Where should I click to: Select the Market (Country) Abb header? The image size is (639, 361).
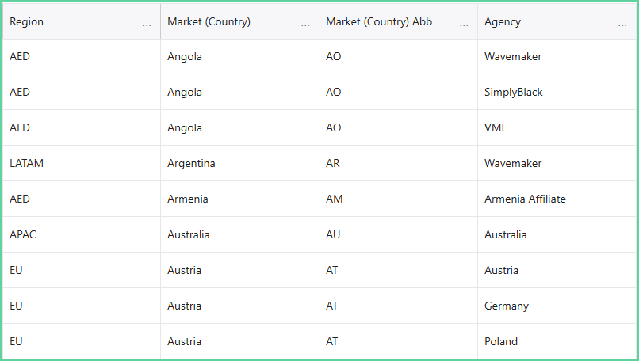pyautogui.click(x=399, y=21)
